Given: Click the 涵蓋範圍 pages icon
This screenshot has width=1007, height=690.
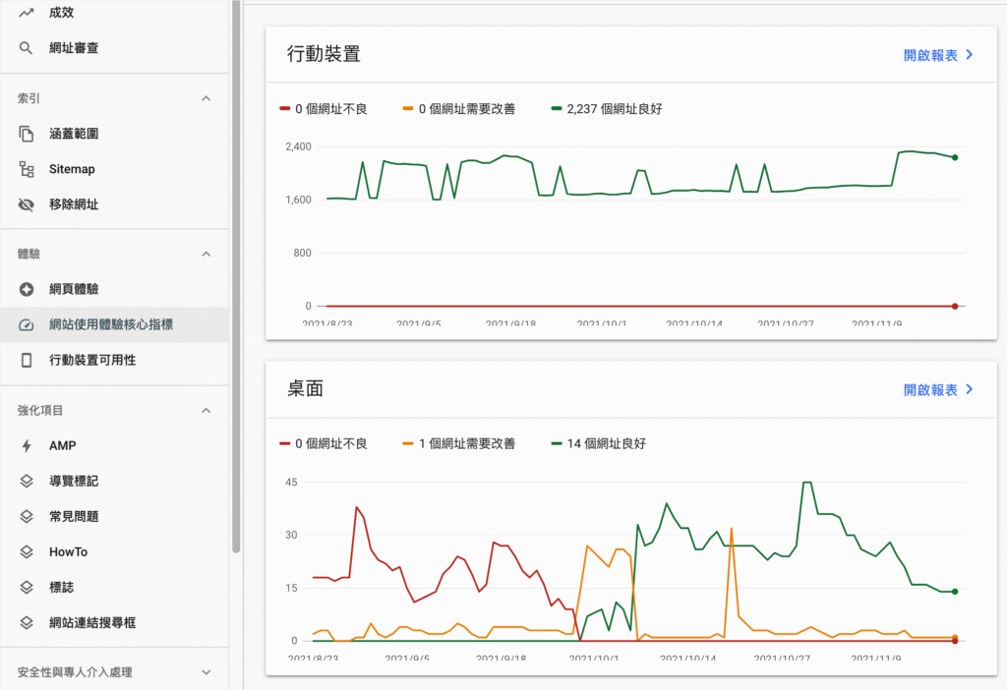Looking at the screenshot, I should pos(26,134).
